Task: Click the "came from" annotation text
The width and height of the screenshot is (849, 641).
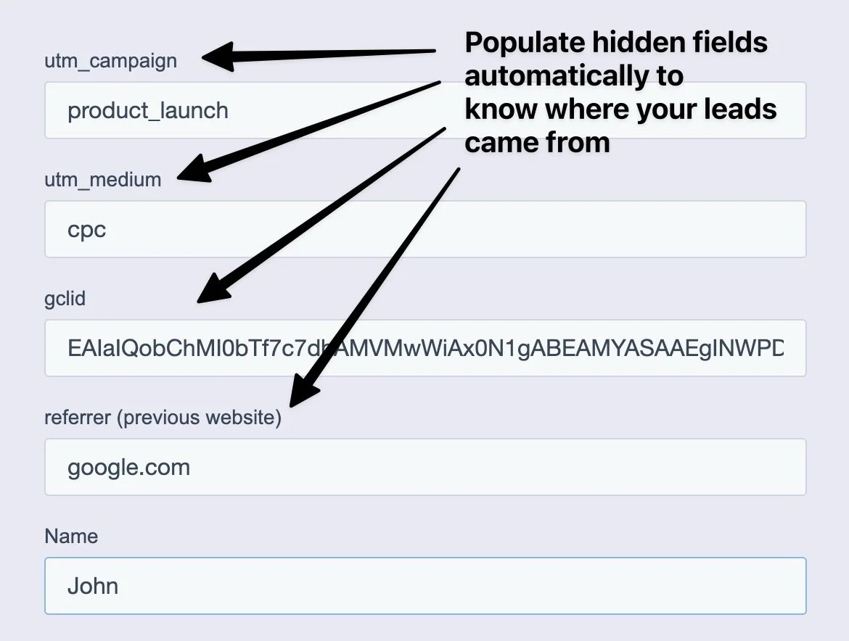Action: click(x=537, y=143)
